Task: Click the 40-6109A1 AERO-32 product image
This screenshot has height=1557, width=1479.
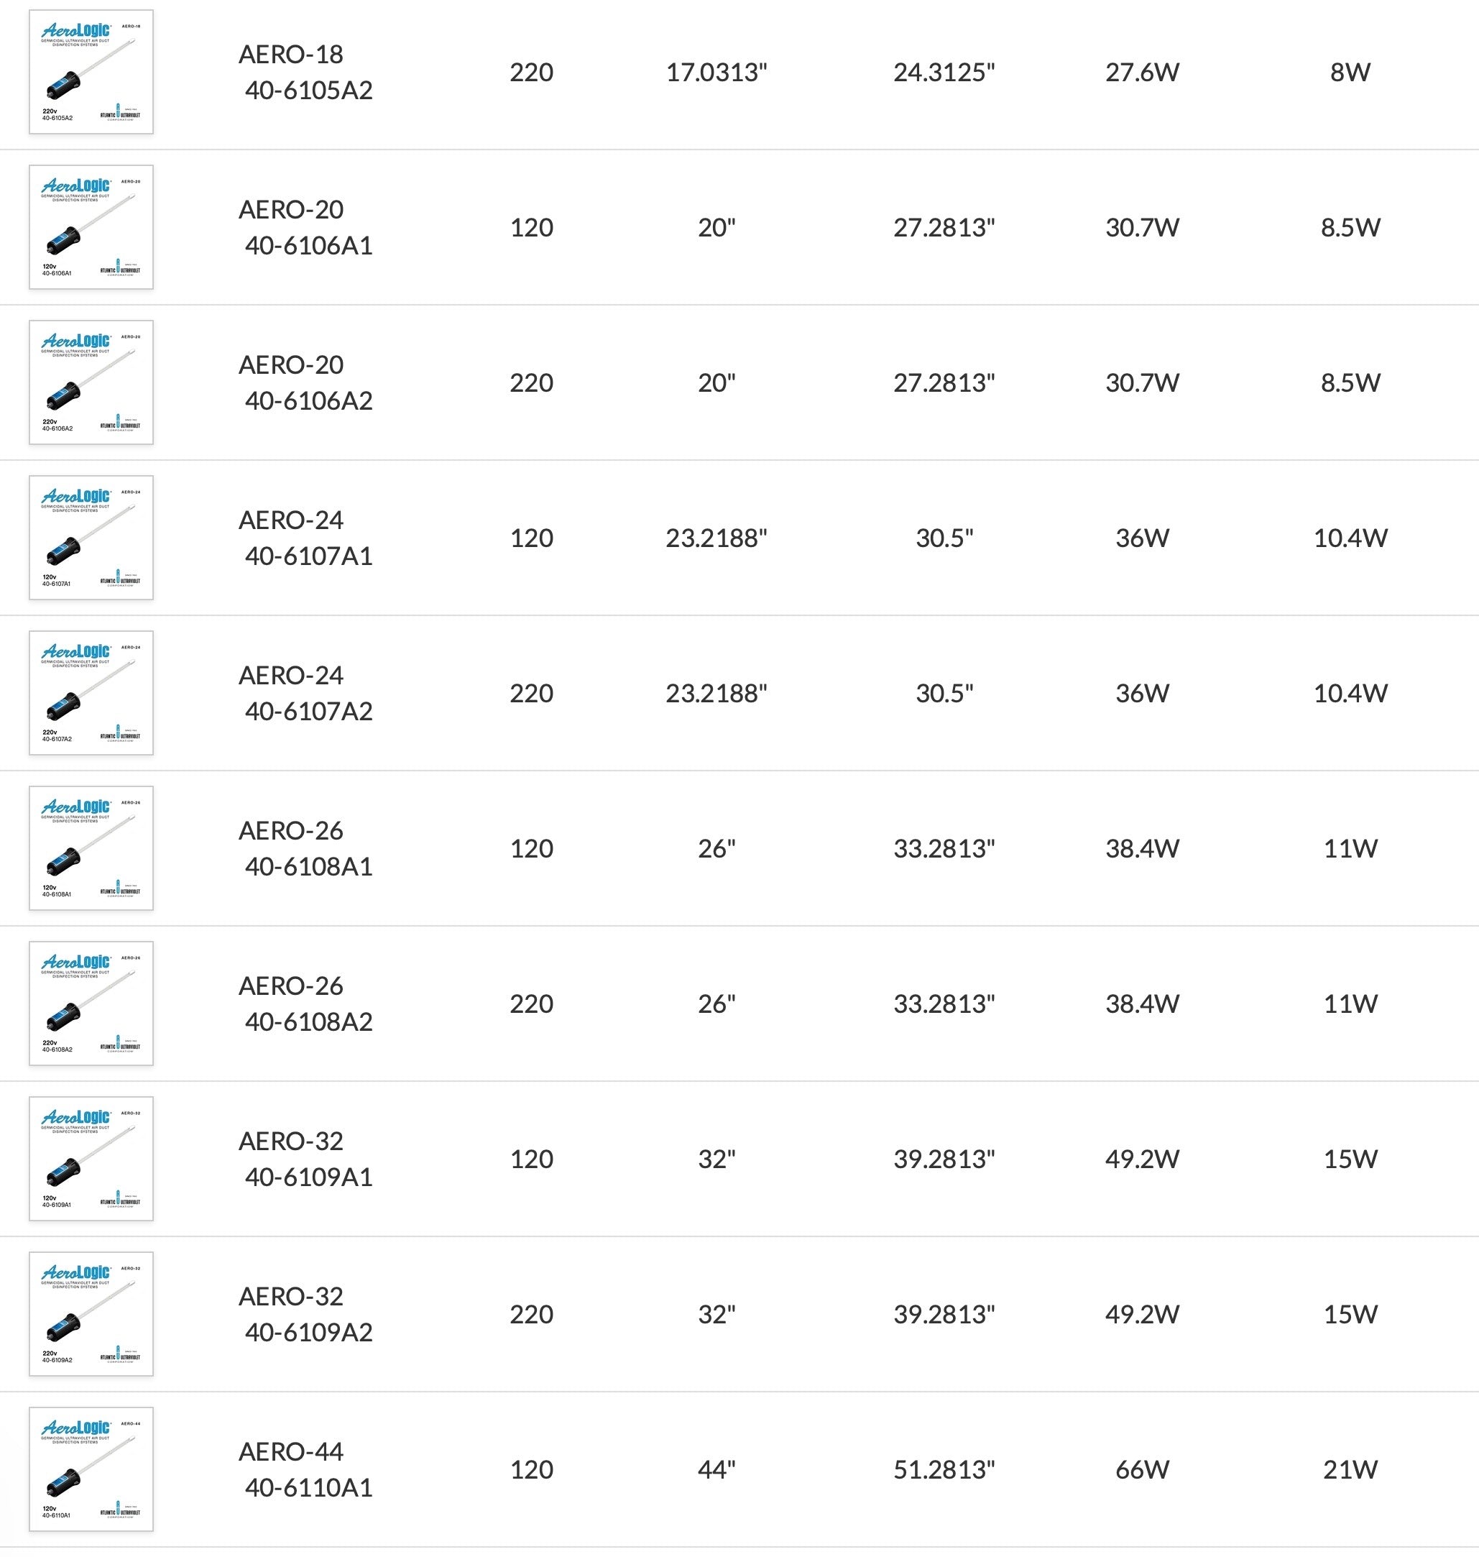Action: pos(91,1159)
